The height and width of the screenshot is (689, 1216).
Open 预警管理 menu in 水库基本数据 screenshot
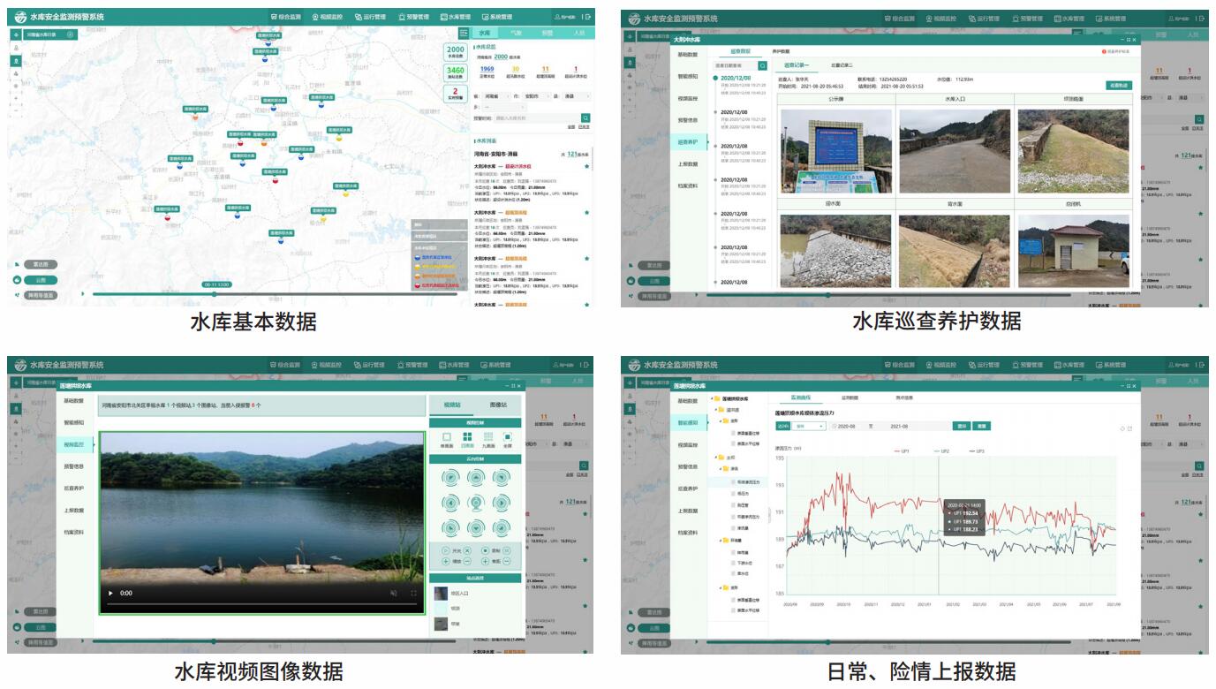pyautogui.click(x=412, y=17)
